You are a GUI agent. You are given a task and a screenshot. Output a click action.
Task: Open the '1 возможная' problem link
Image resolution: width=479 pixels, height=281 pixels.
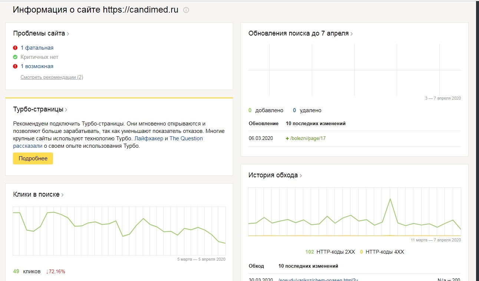click(37, 66)
